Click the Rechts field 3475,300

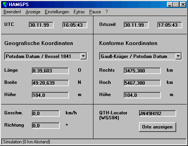point(142,71)
